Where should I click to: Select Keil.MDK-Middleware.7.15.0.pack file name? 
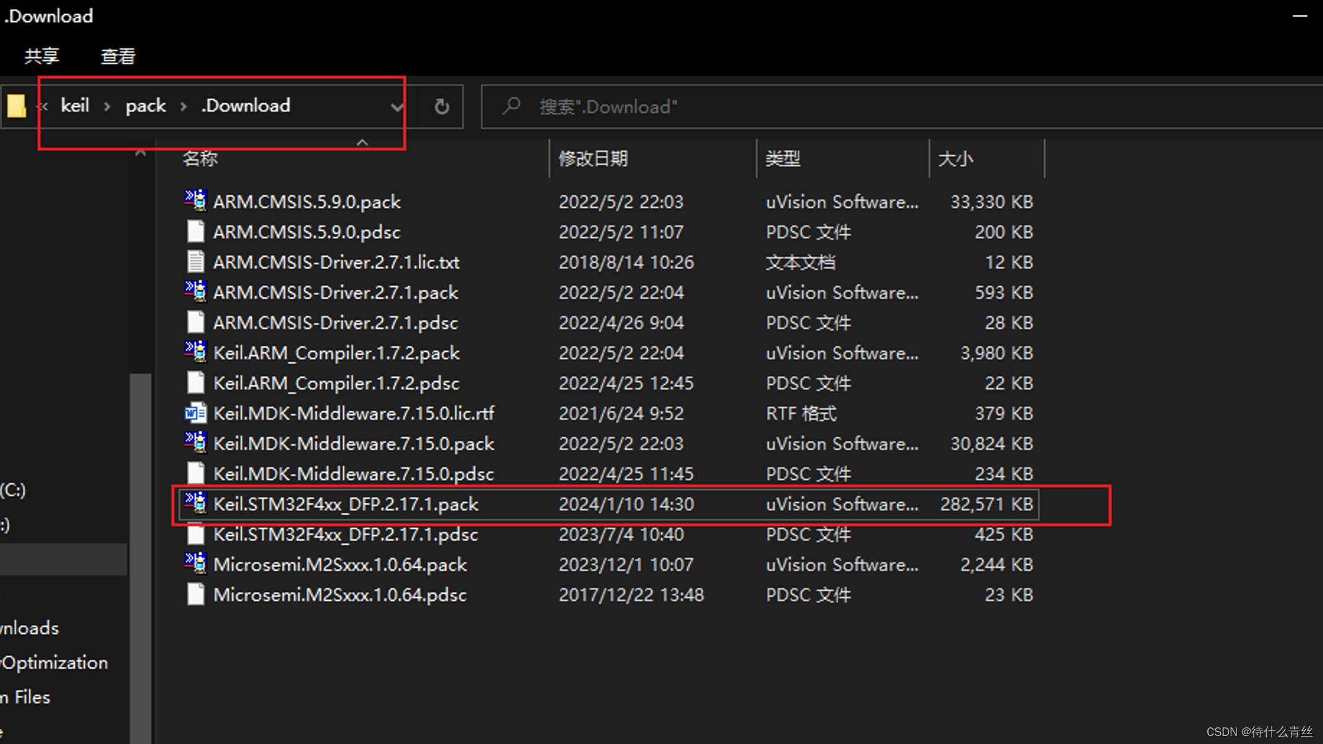point(354,443)
